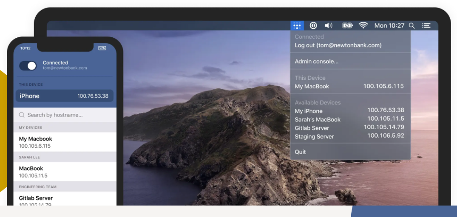This screenshot has width=457, height=217.
Task: Toggle the Connected VPN switch off
Action: tap(28, 66)
